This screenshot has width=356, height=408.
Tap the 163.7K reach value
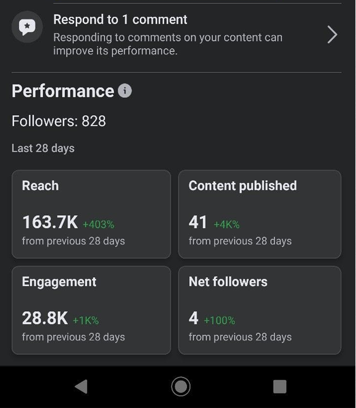(x=50, y=222)
